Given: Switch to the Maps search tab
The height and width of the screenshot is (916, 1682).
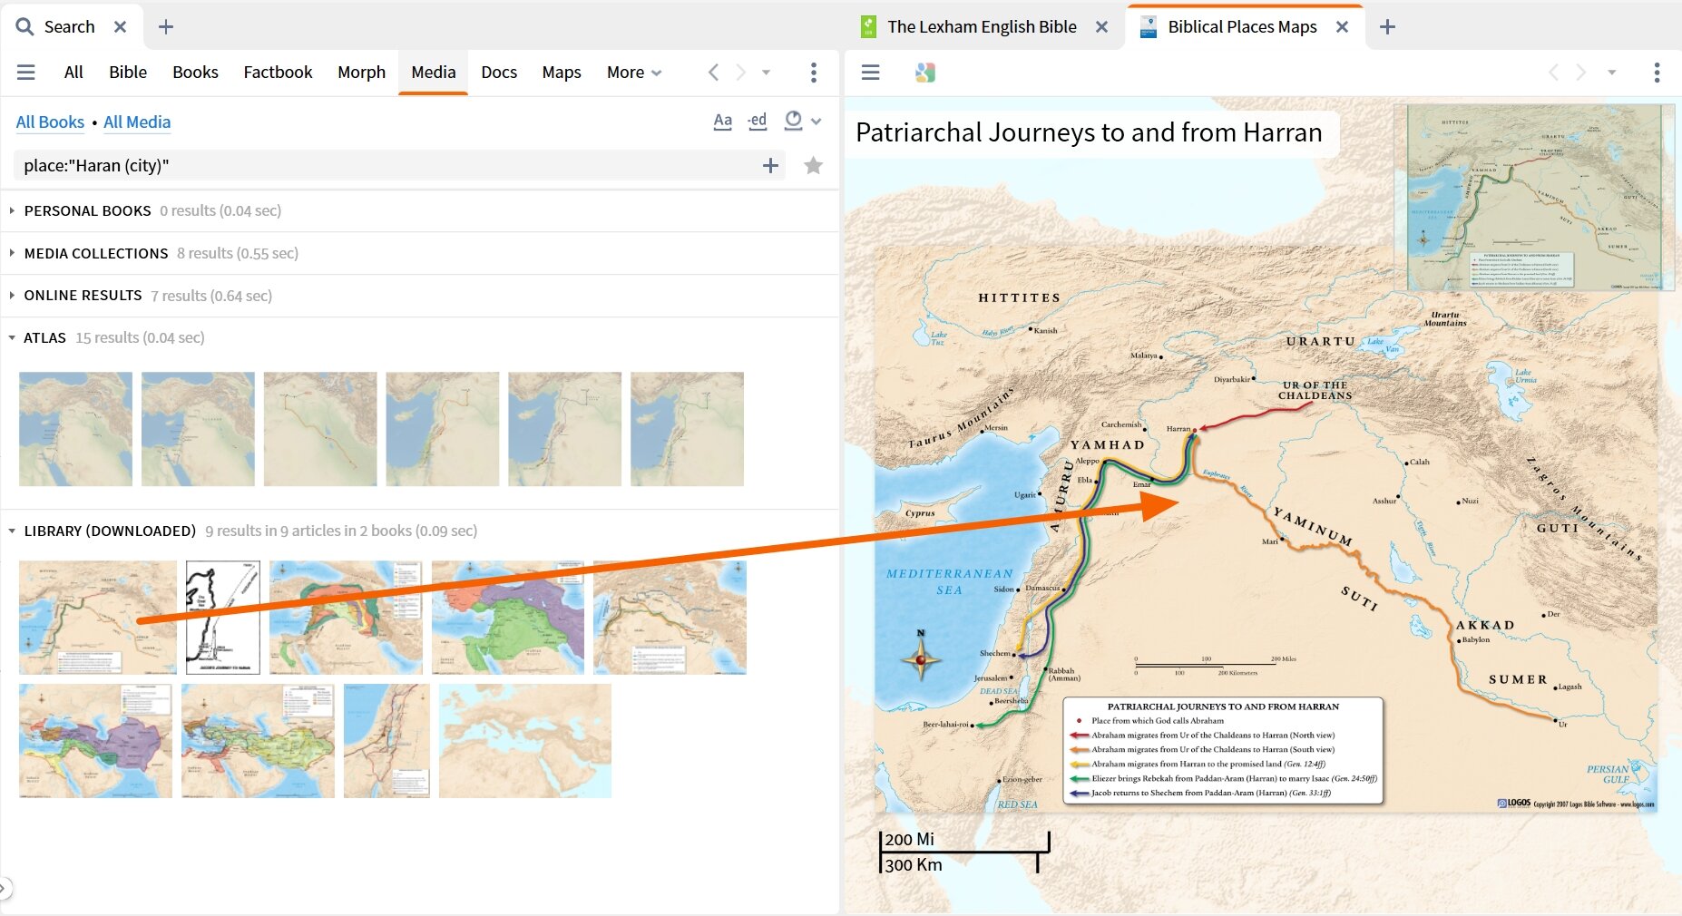Looking at the screenshot, I should pyautogui.click(x=561, y=73).
